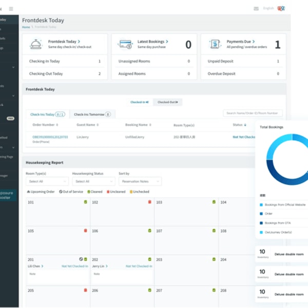Click room 105 uncleaned status icon

tap(85, 230)
